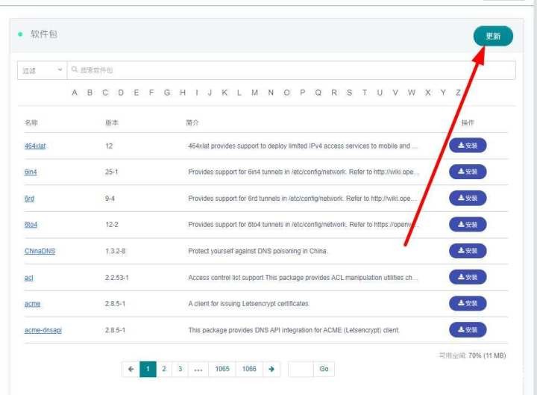Filter packages by letter W
Screen dimensions: 537x395
coord(411,93)
